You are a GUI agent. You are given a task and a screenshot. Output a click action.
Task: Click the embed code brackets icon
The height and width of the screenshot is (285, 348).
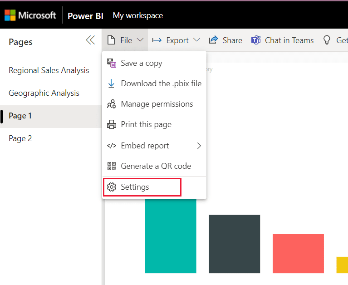coord(112,146)
